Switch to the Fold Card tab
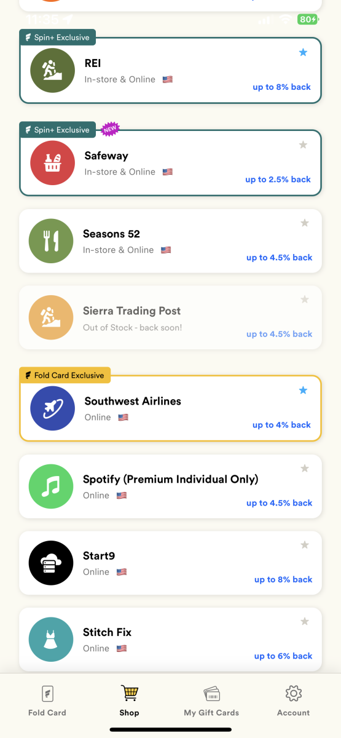The width and height of the screenshot is (341, 738). (x=47, y=700)
